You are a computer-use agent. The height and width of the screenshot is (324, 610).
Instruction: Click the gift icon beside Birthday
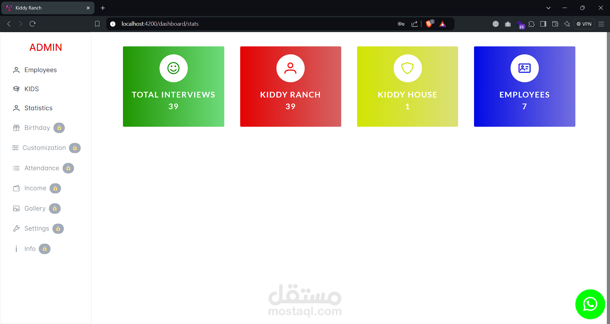click(16, 128)
